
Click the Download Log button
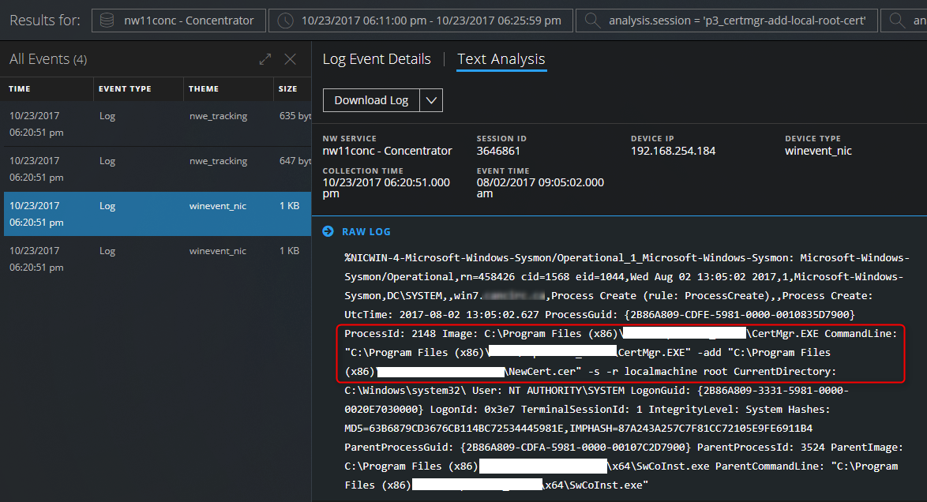point(370,100)
